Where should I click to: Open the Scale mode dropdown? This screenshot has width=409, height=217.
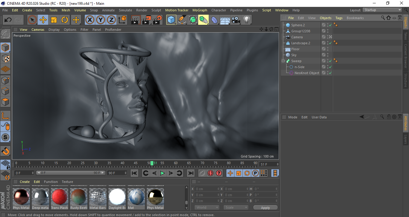pos(236,207)
